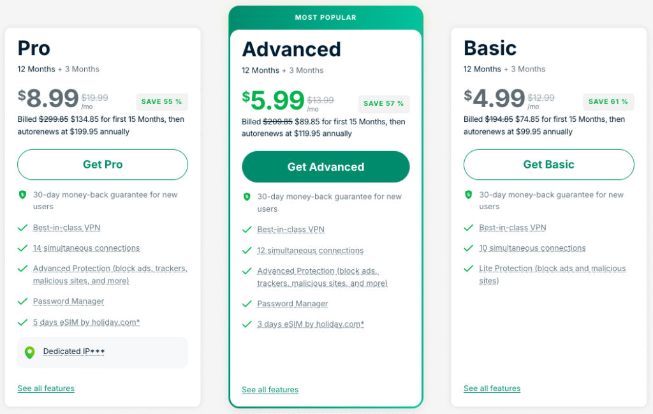Click the checkmark beside Password Manager under Advanced

(x=247, y=304)
